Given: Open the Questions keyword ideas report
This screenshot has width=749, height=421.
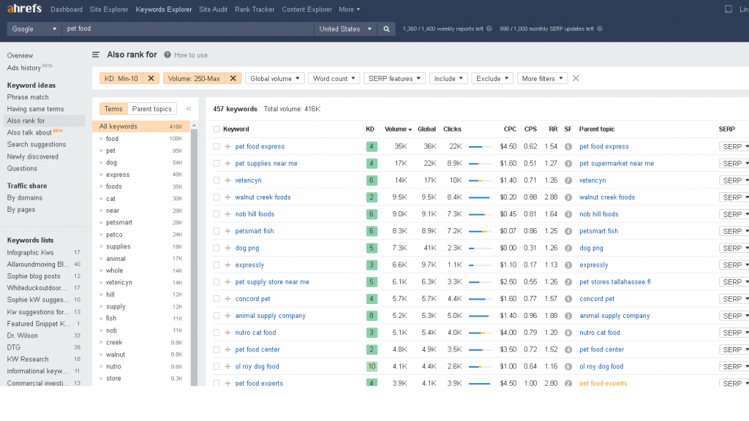Looking at the screenshot, I should coord(22,169).
